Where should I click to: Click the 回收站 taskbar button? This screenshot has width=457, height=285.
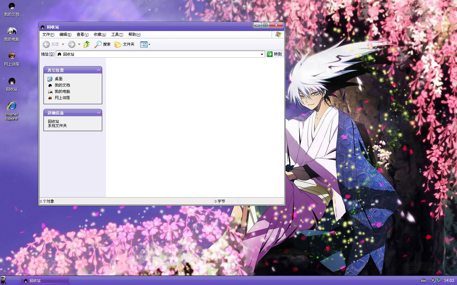[45, 281]
